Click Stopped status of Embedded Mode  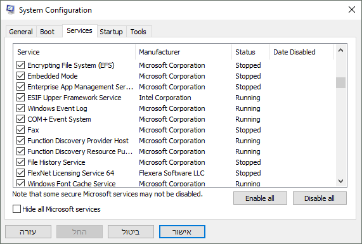[x=248, y=76]
